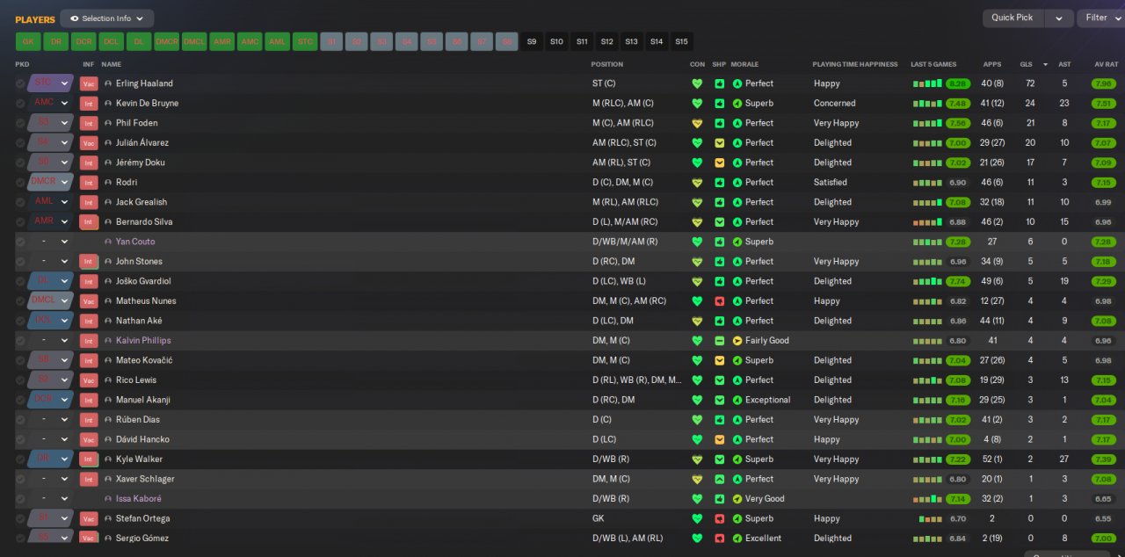Sort by PLAYING TIME HAPPINESS column header
1125x557 pixels.
pos(855,64)
